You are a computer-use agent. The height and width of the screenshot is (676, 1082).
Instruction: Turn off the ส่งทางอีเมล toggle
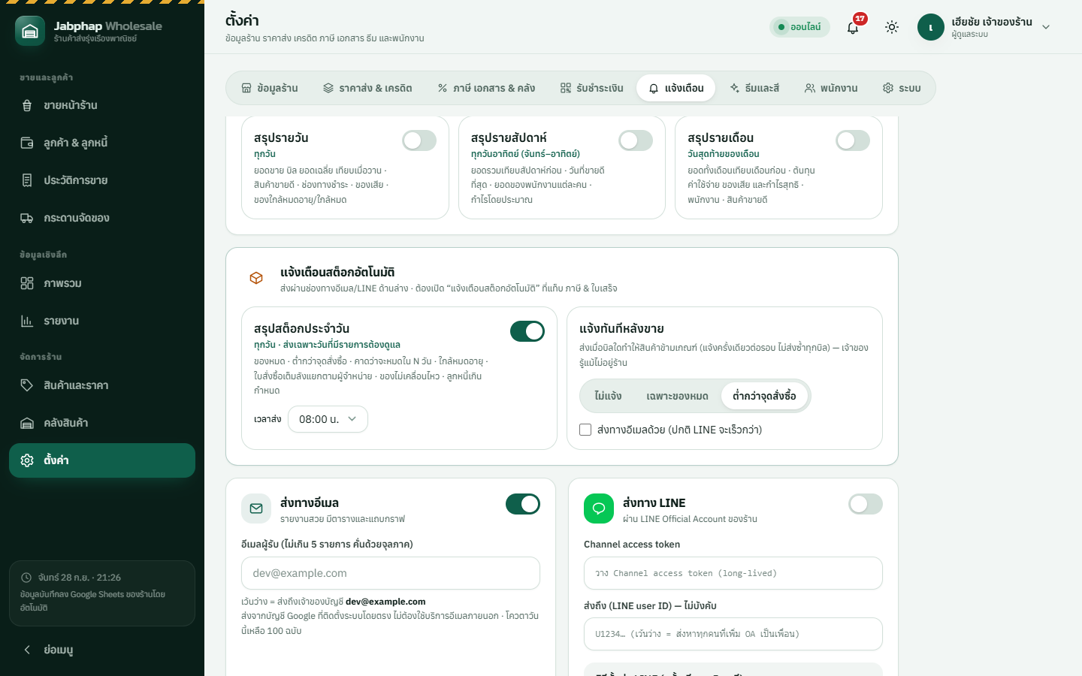point(523,504)
